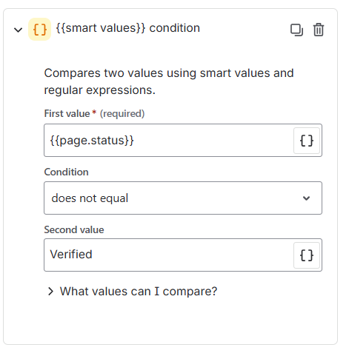Open the 'does not equal' Condition dropdown
The width and height of the screenshot is (349, 356).
[183, 198]
